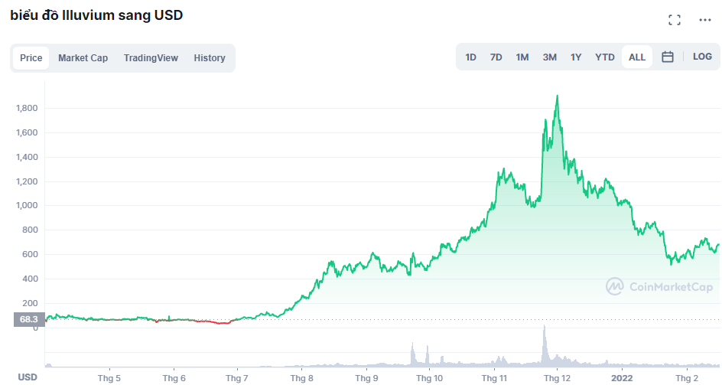Set chart range to 1M
722x385 pixels.
(x=522, y=57)
